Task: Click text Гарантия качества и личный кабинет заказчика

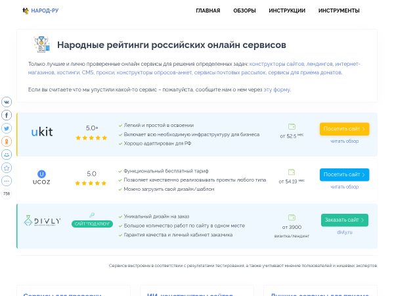Action: tap(178, 235)
